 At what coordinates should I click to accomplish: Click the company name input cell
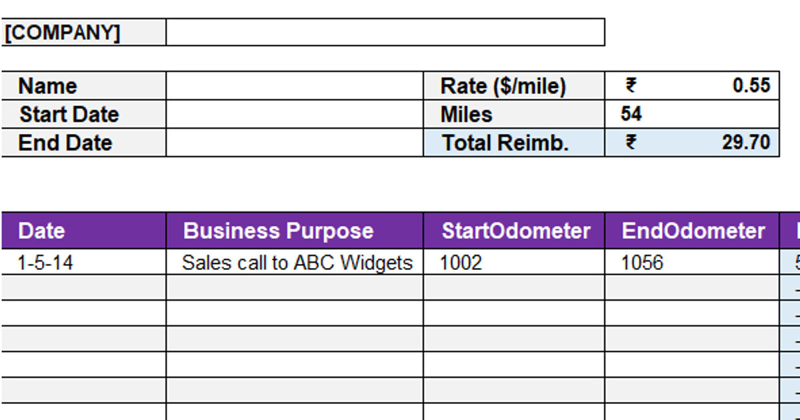pos(385,32)
